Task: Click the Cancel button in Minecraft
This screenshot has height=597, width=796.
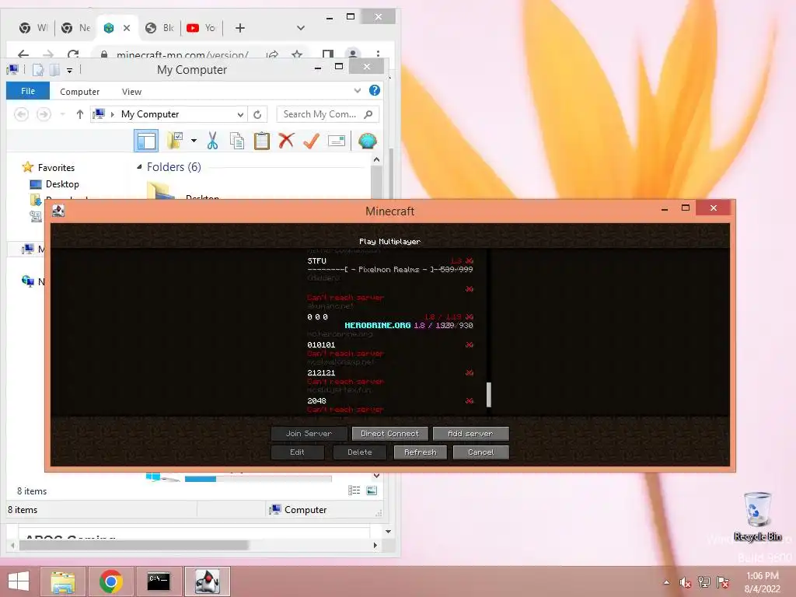Action: point(480,452)
